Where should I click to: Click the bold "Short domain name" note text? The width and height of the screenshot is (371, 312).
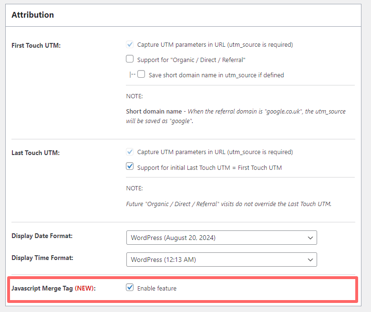pos(154,111)
